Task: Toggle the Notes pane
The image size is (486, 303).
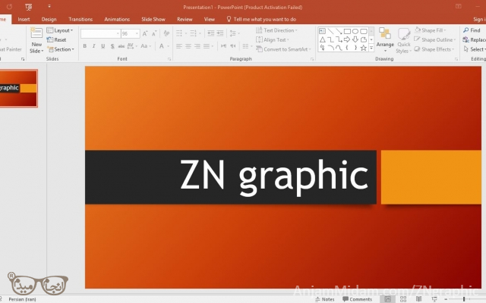Action: click(x=324, y=299)
